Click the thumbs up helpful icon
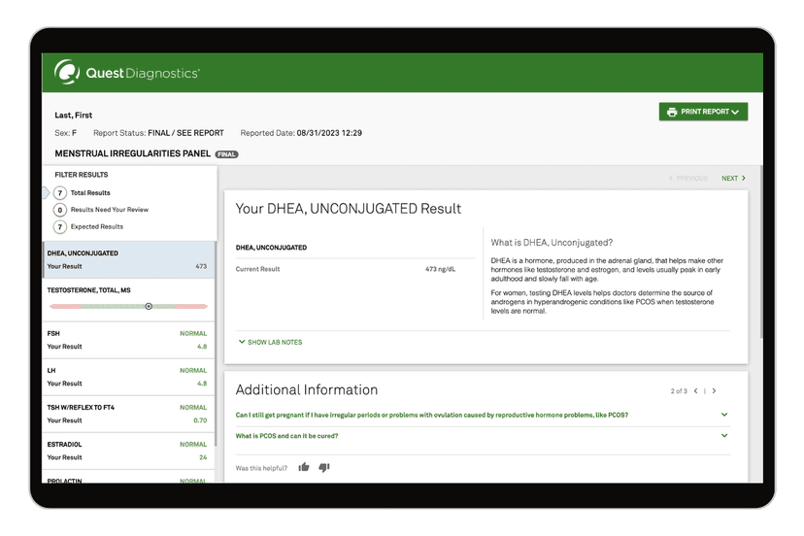The image size is (804, 536). (304, 467)
